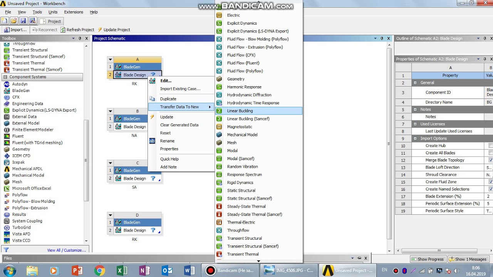This screenshot has width=493, height=277.
Task: Collapse the Import Options section
Action: 415,138
